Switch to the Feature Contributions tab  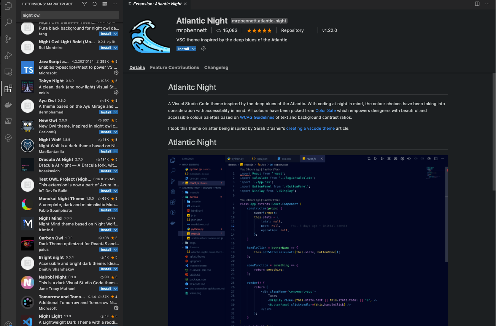[174, 67]
